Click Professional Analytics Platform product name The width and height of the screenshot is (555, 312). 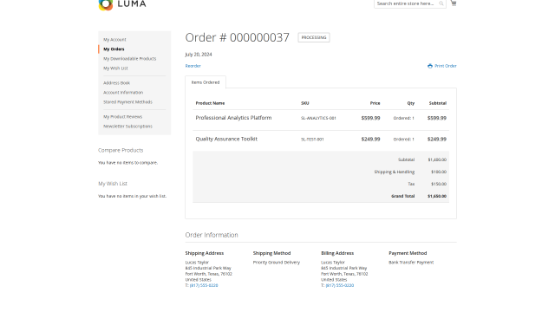[x=233, y=118]
